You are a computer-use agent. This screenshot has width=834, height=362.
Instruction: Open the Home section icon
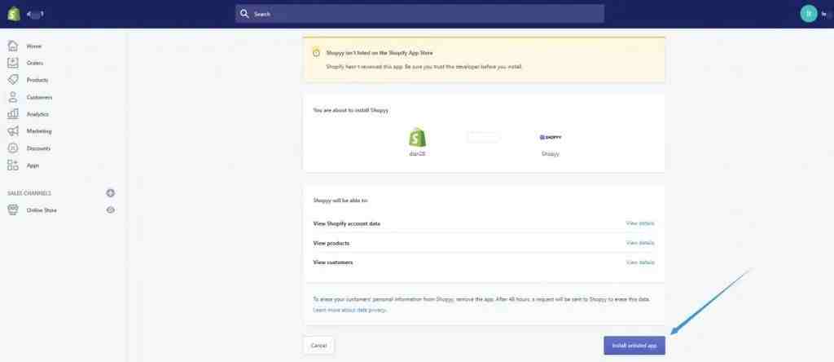click(x=13, y=46)
